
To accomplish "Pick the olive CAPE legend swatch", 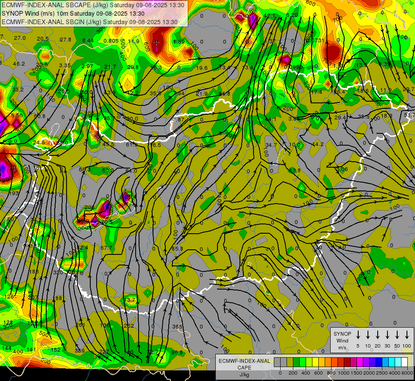I will [x=290, y=362].
